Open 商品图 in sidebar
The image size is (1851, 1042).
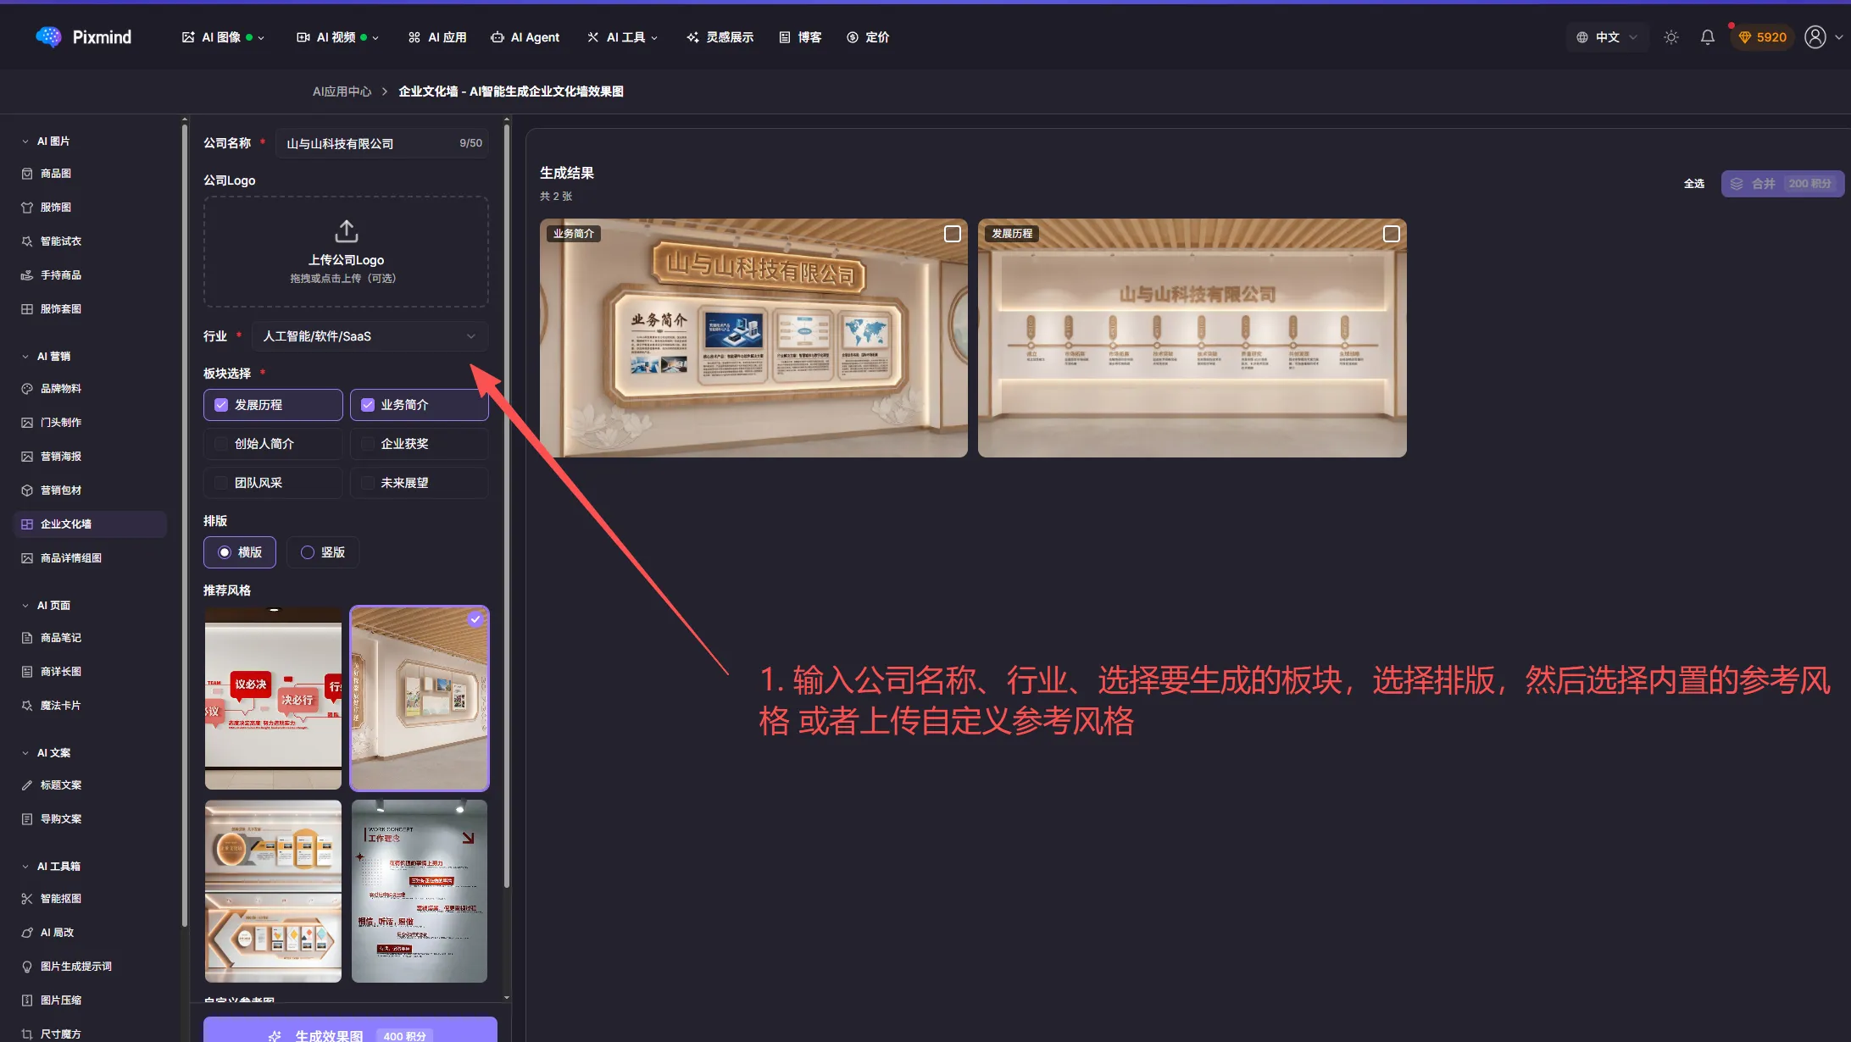[56, 174]
